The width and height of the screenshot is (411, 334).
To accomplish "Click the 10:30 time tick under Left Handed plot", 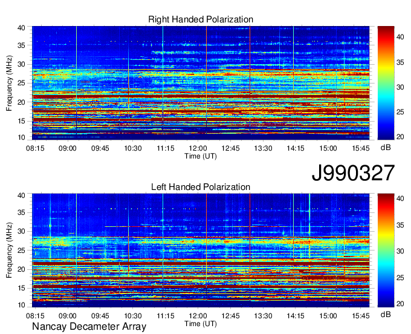I will pos(133,316).
